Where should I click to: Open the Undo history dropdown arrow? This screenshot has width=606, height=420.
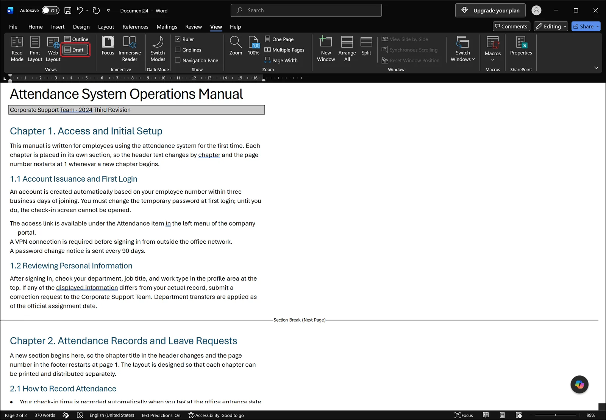(x=87, y=11)
